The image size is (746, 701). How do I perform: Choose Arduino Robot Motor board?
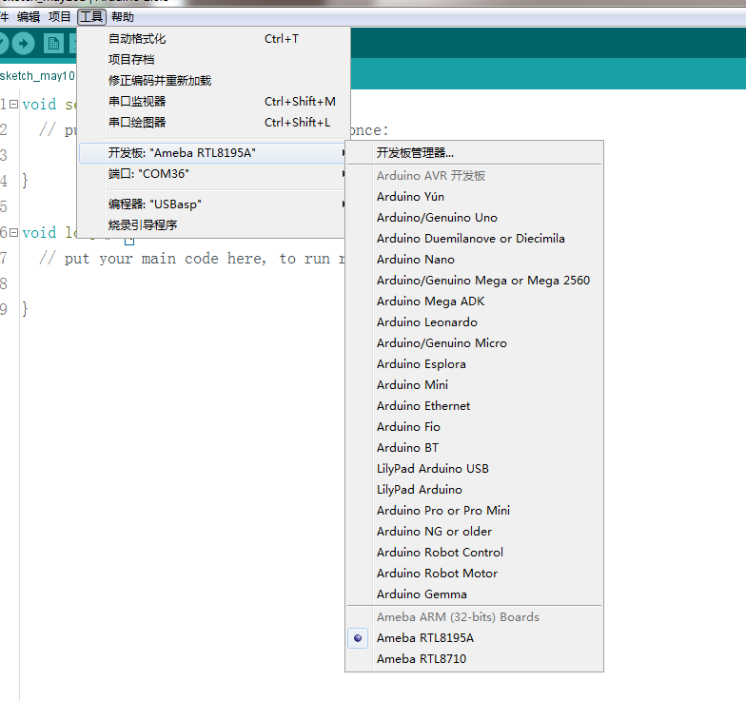(x=474, y=573)
